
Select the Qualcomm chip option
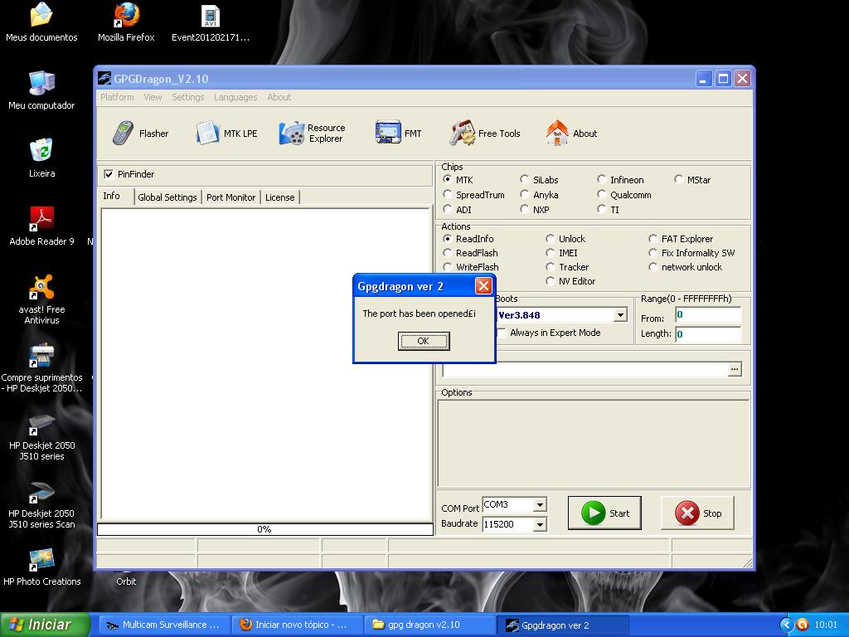tap(602, 194)
